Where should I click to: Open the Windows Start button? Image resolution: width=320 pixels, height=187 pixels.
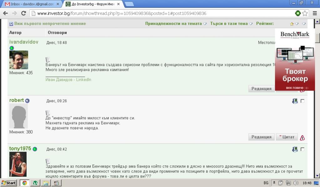[x=8, y=183]
